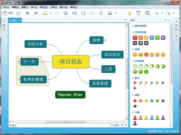Pick the red flag marker
The image size is (181, 135).
coord(135,83)
